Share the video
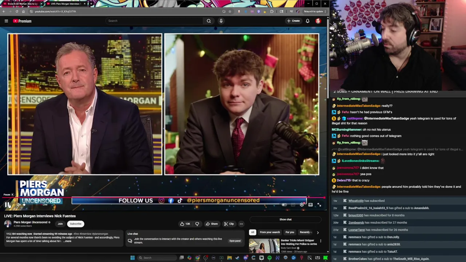466x262 pixels. 212,224
